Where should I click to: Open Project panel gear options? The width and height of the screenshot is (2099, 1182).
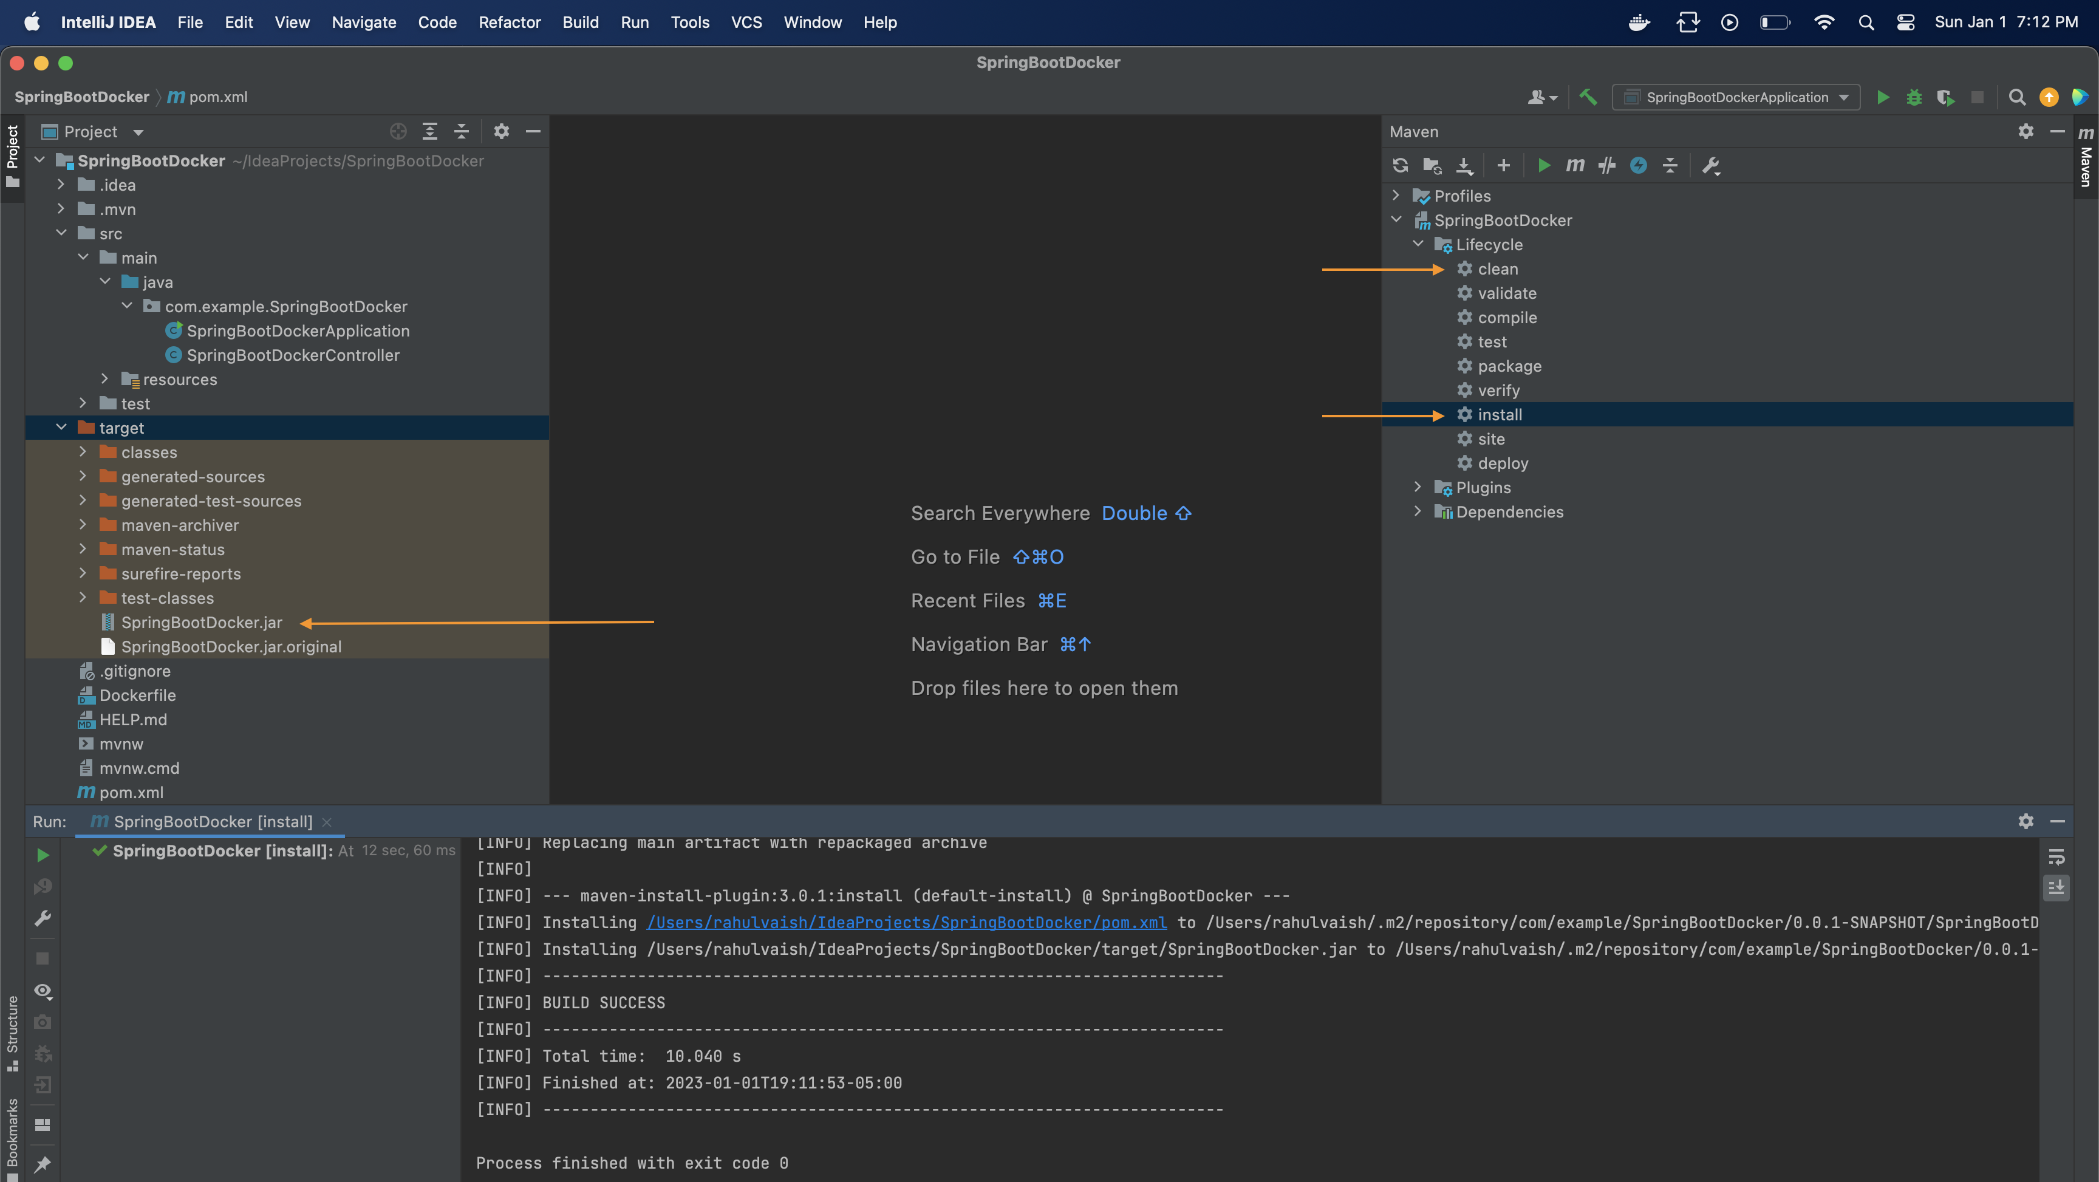point(501,131)
